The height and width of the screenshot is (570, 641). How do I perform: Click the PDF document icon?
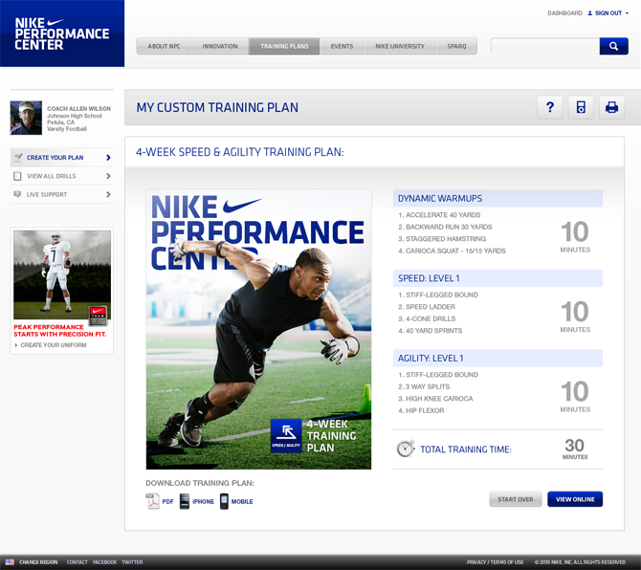152,501
